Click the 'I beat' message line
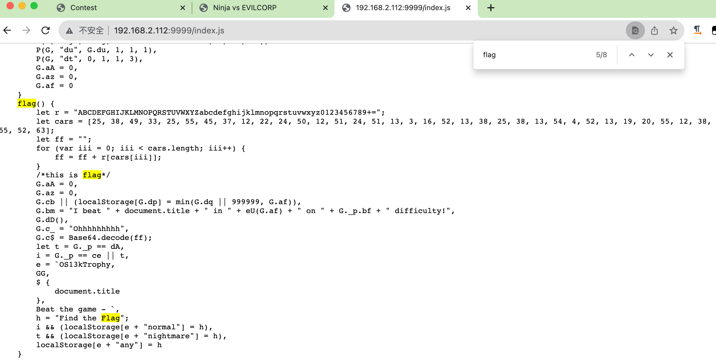This screenshot has height=360, width=716. coord(245,211)
